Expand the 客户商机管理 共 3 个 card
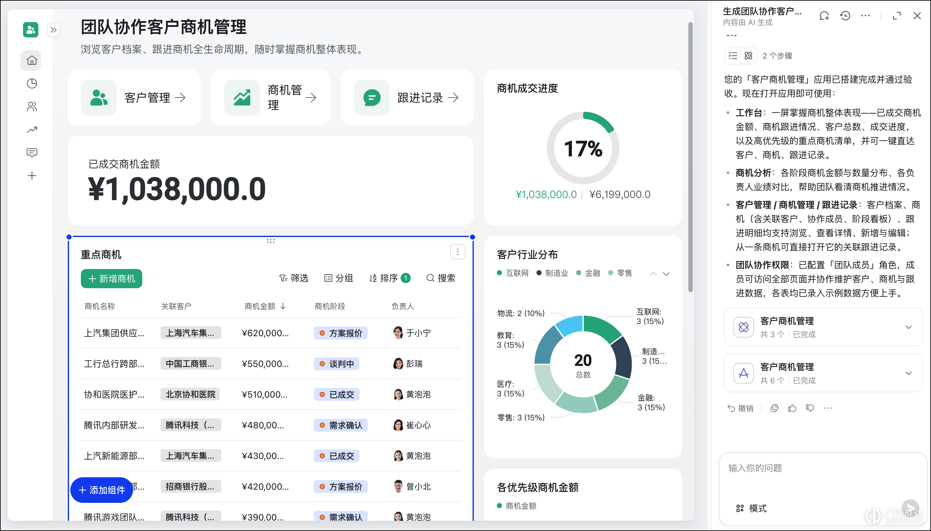Image resolution: width=931 pixels, height=531 pixels. pyautogui.click(x=823, y=327)
